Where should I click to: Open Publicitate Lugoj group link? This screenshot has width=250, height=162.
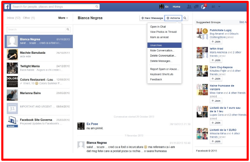click(x=221, y=30)
